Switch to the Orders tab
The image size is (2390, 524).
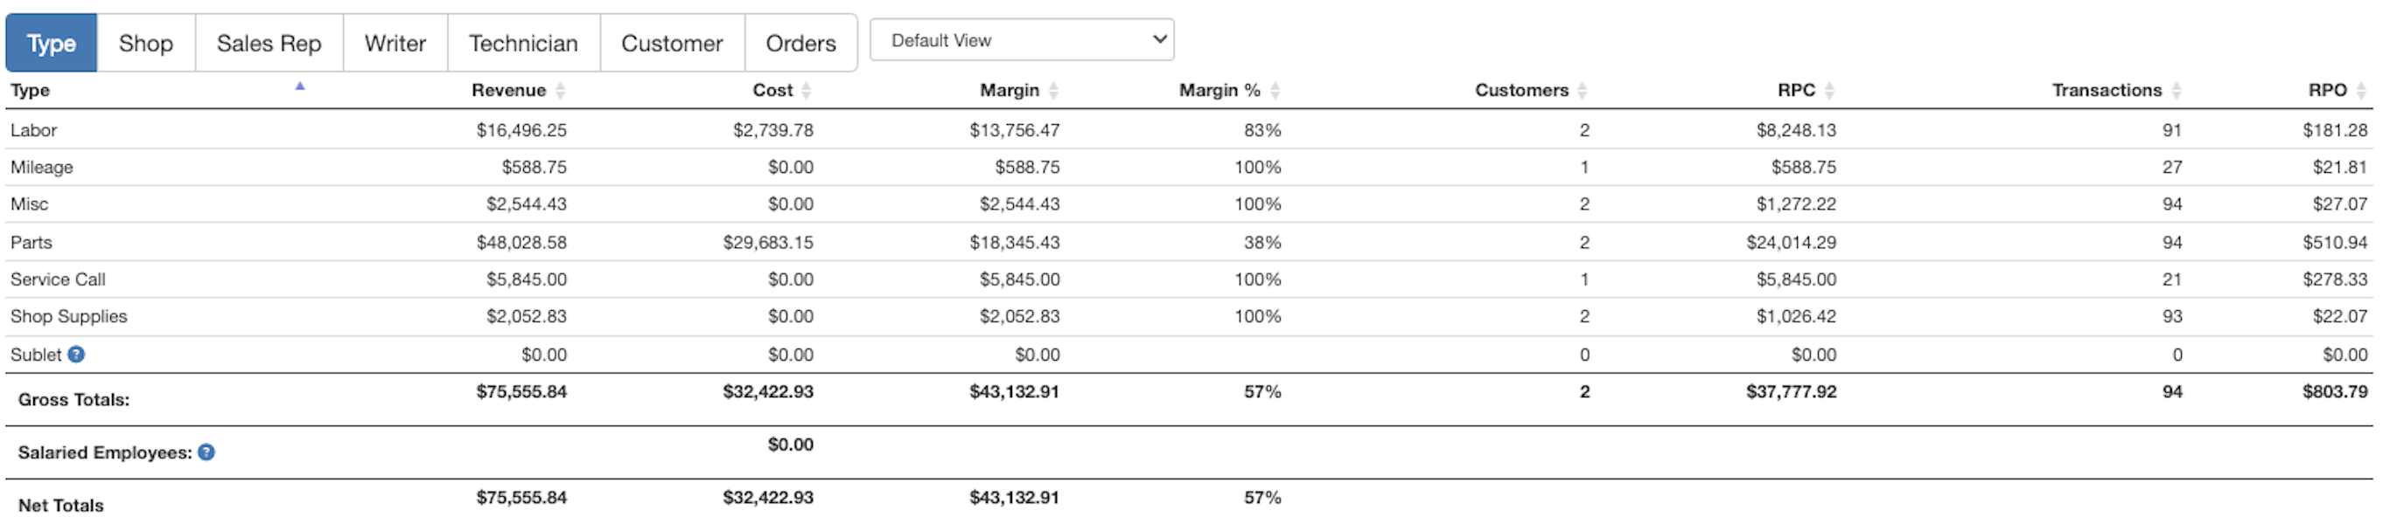click(x=800, y=43)
